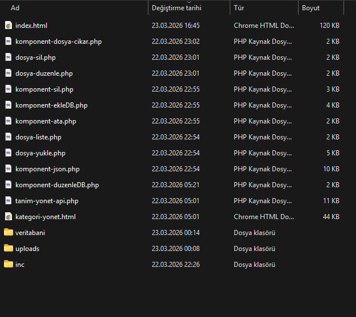Click the Chrome icon beside kategori-yonet.html
This screenshot has width=356, height=317.
pyautogui.click(x=9, y=217)
